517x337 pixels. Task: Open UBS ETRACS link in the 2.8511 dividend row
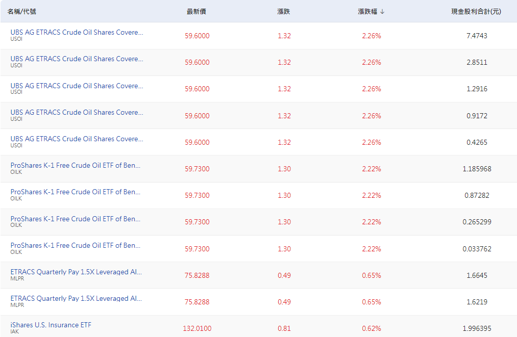77,59
